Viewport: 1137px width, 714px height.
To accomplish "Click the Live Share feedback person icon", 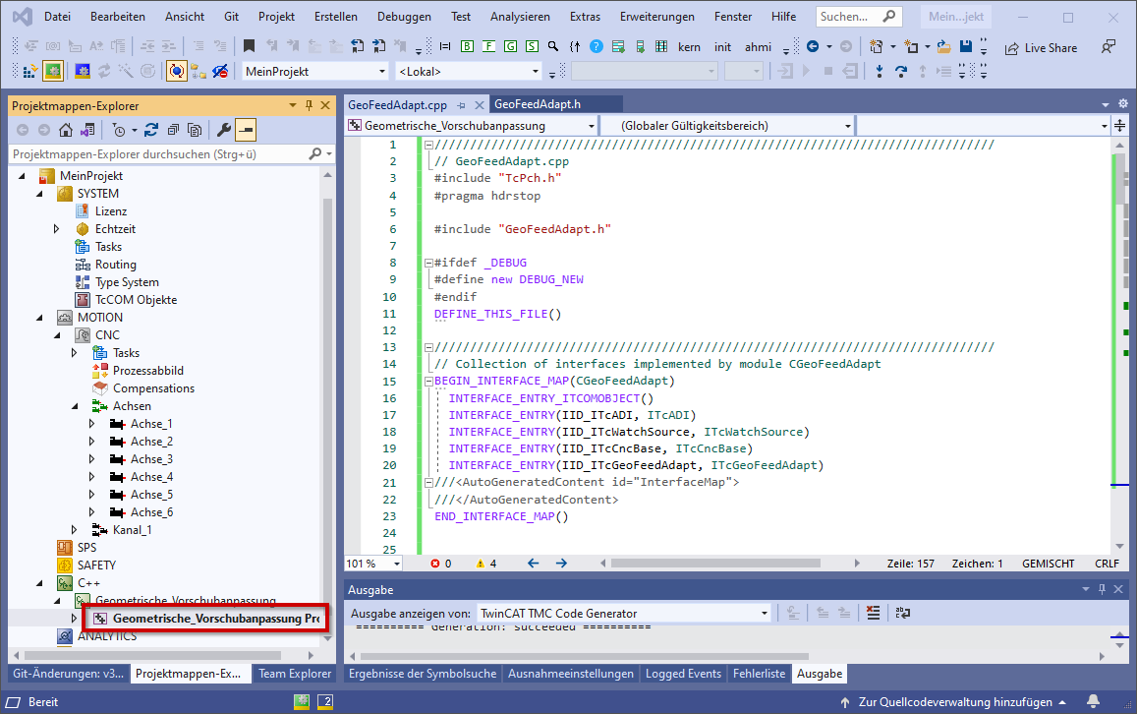I will point(1108,47).
